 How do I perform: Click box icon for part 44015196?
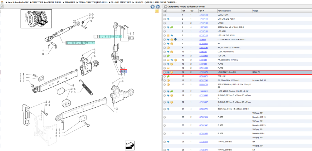[168, 48]
